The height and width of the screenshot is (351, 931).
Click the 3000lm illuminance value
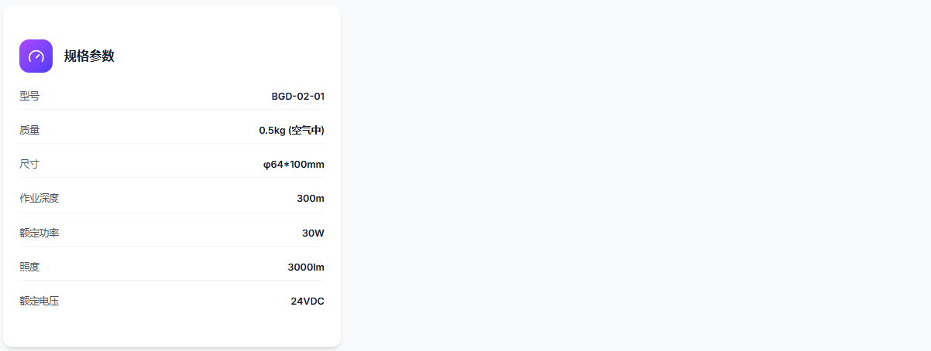point(306,268)
